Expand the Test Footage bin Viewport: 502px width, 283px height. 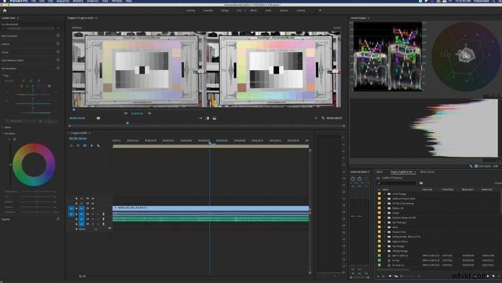coord(384,246)
